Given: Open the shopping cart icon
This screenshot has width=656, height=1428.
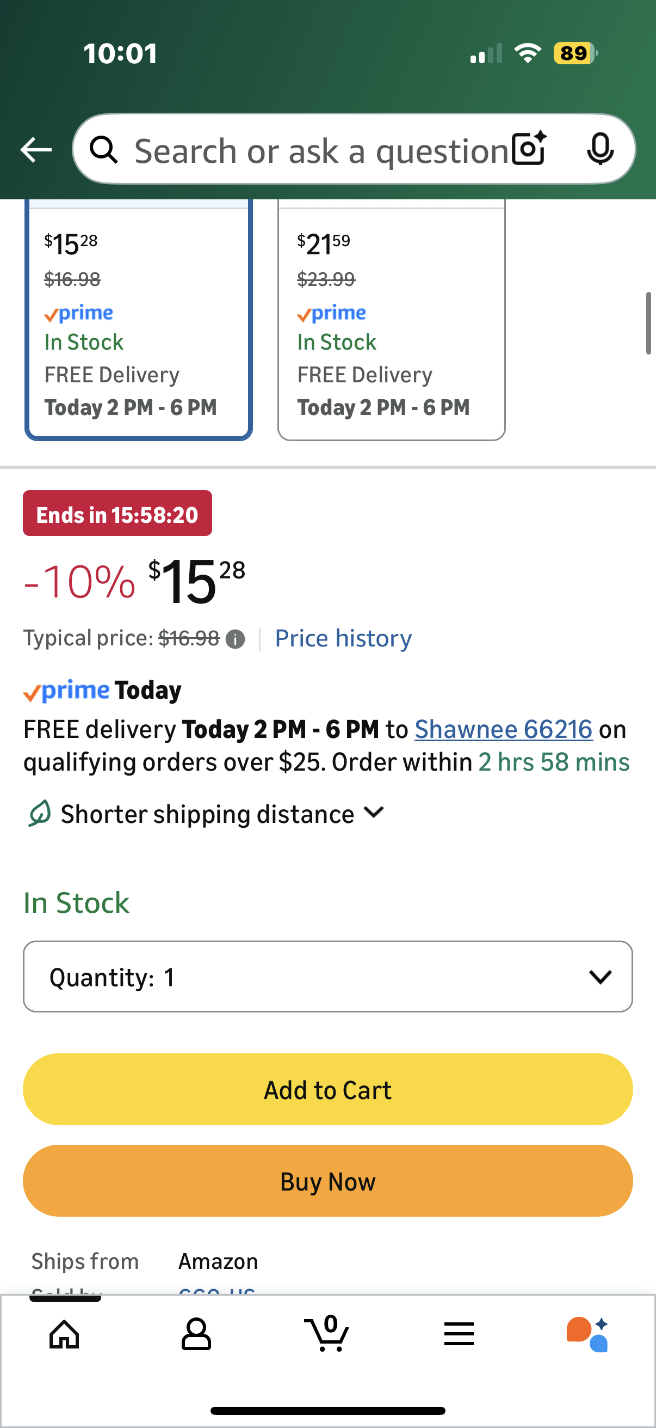Looking at the screenshot, I should coord(327,1333).
